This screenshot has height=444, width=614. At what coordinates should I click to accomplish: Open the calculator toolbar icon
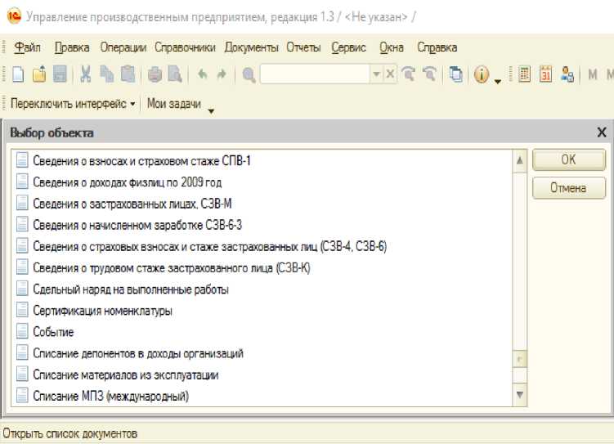[x=525, y=74]
